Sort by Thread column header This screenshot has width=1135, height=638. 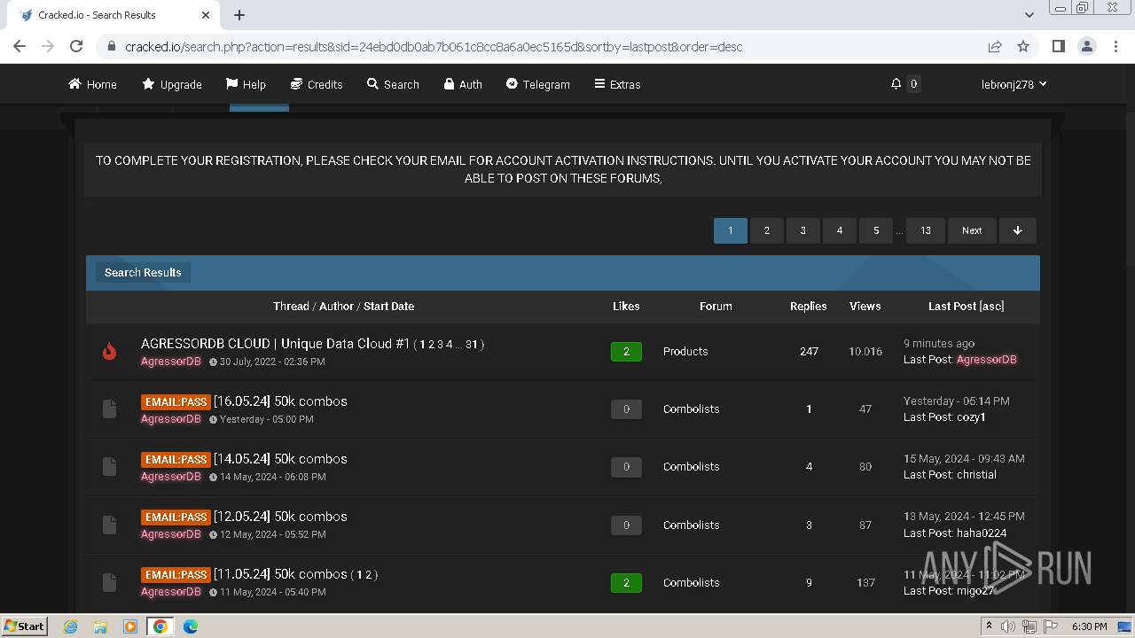point(291,306)
